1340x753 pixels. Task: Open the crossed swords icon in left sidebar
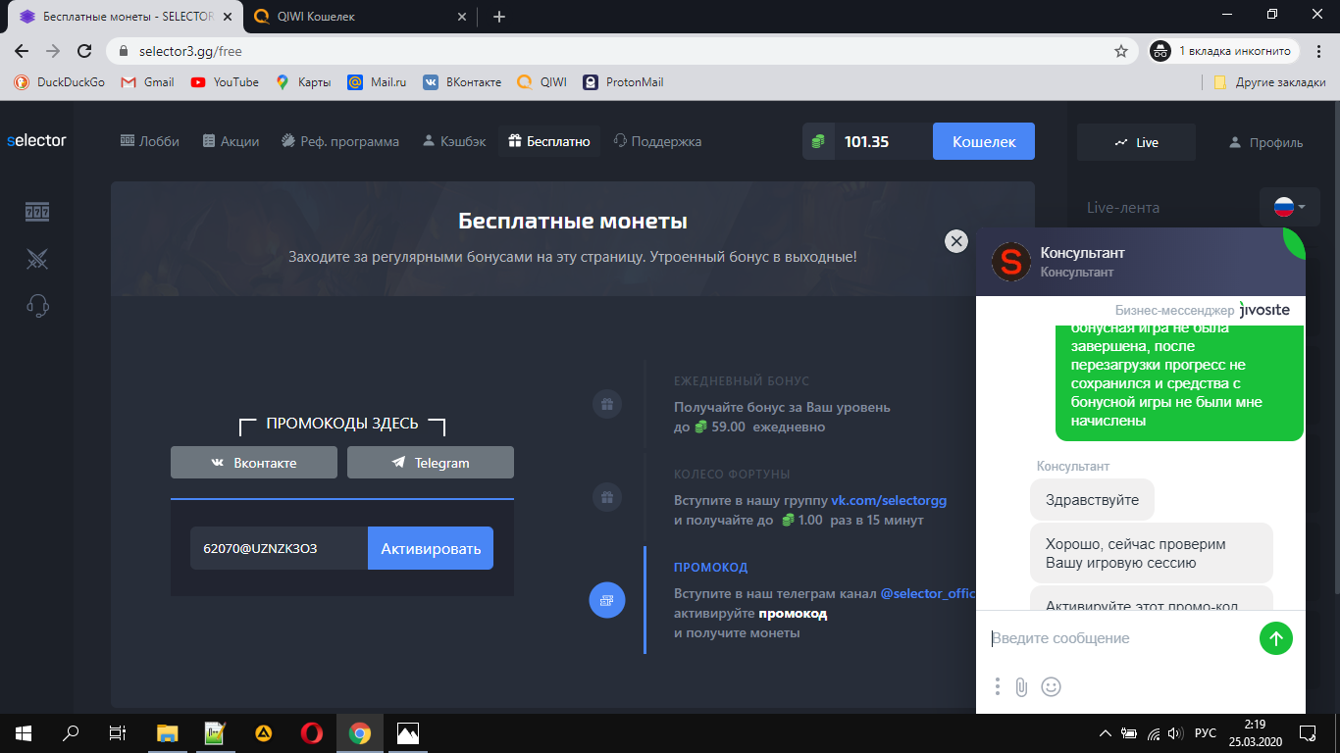37,259
